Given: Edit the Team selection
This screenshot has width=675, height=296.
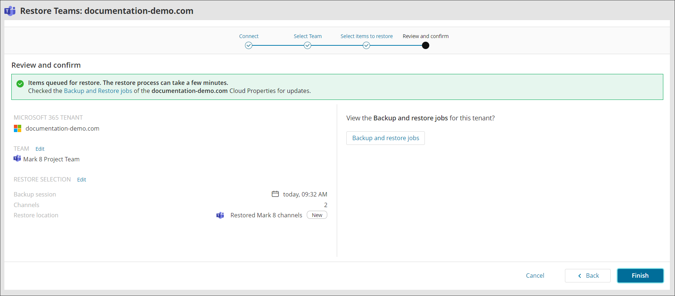Looking at the screenshot, I should coord(40,149).
